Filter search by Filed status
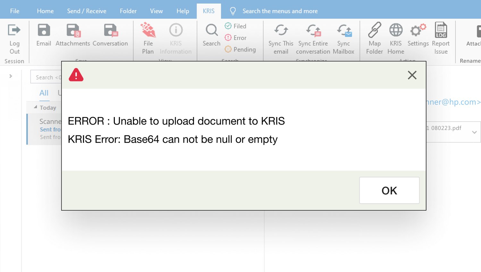Viewport: 481px width, 272px height. click(236, 26)
